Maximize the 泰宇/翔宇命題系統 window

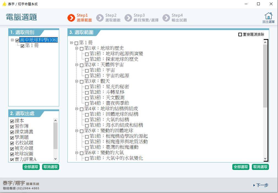point(258,4)
